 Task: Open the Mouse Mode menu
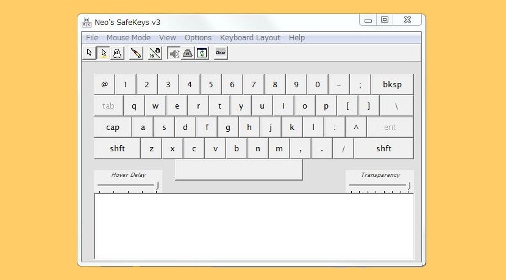pos(129,38)
